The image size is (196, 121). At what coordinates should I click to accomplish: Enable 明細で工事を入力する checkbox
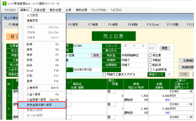(104, 74)
